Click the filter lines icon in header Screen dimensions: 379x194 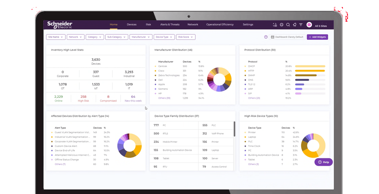coord(301,25)
